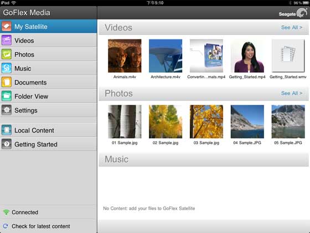Click See All link for Photos
This screenshot has width=310, height=233.
tap(292, 93)
